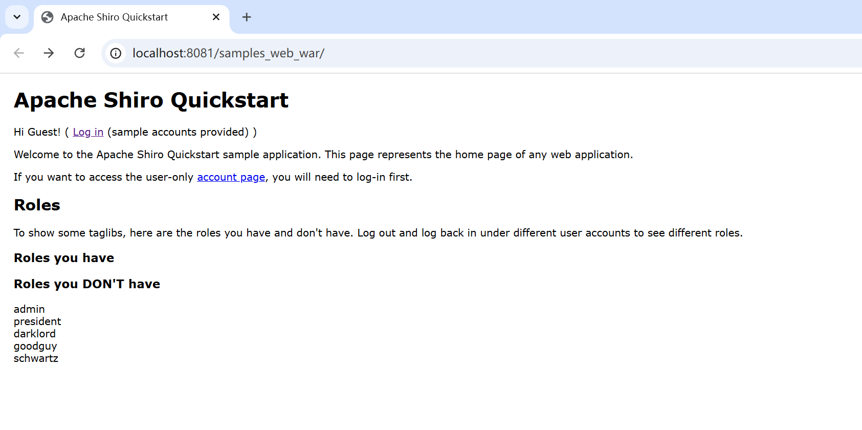
Task: Click the darklord role text
Action: click(35, 334)
